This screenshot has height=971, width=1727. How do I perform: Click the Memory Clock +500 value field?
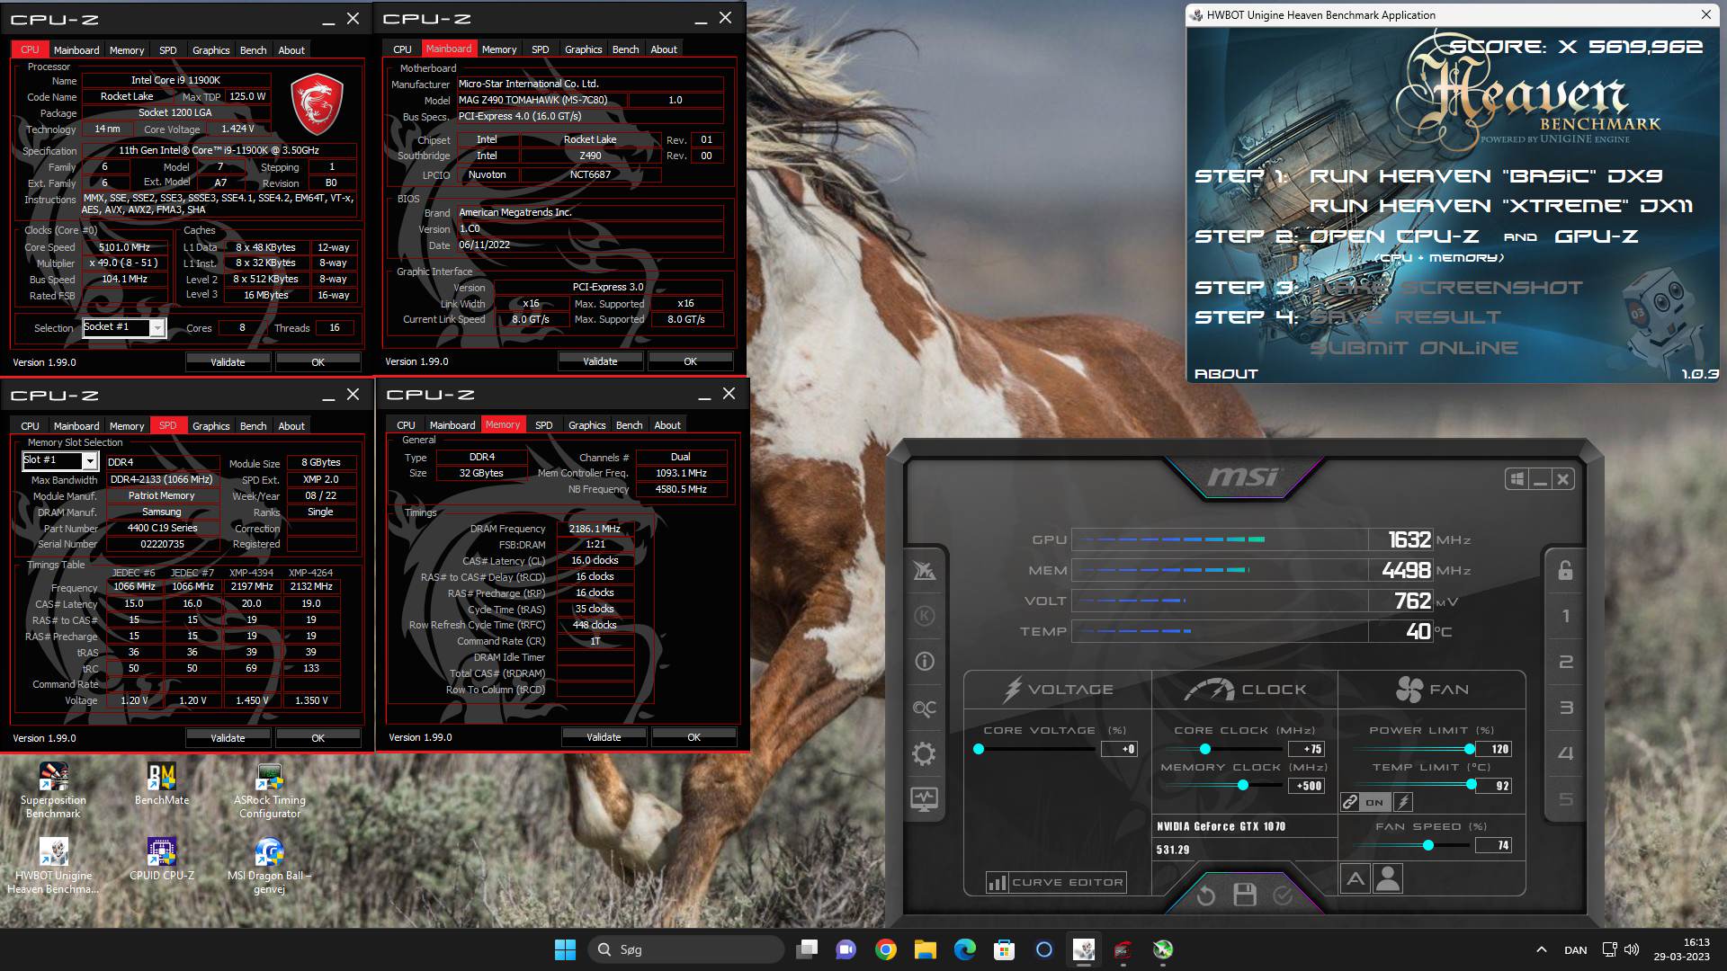tap(1307, 786)
